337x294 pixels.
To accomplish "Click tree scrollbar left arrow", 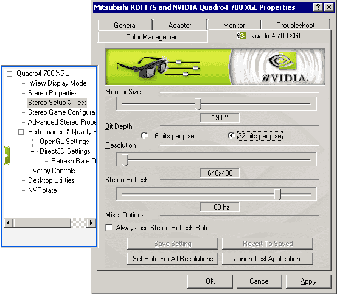I will pyautogui.click(x=9, y=222).
